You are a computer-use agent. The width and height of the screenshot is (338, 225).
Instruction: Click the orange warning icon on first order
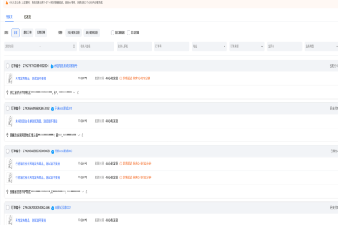(121, 78)
